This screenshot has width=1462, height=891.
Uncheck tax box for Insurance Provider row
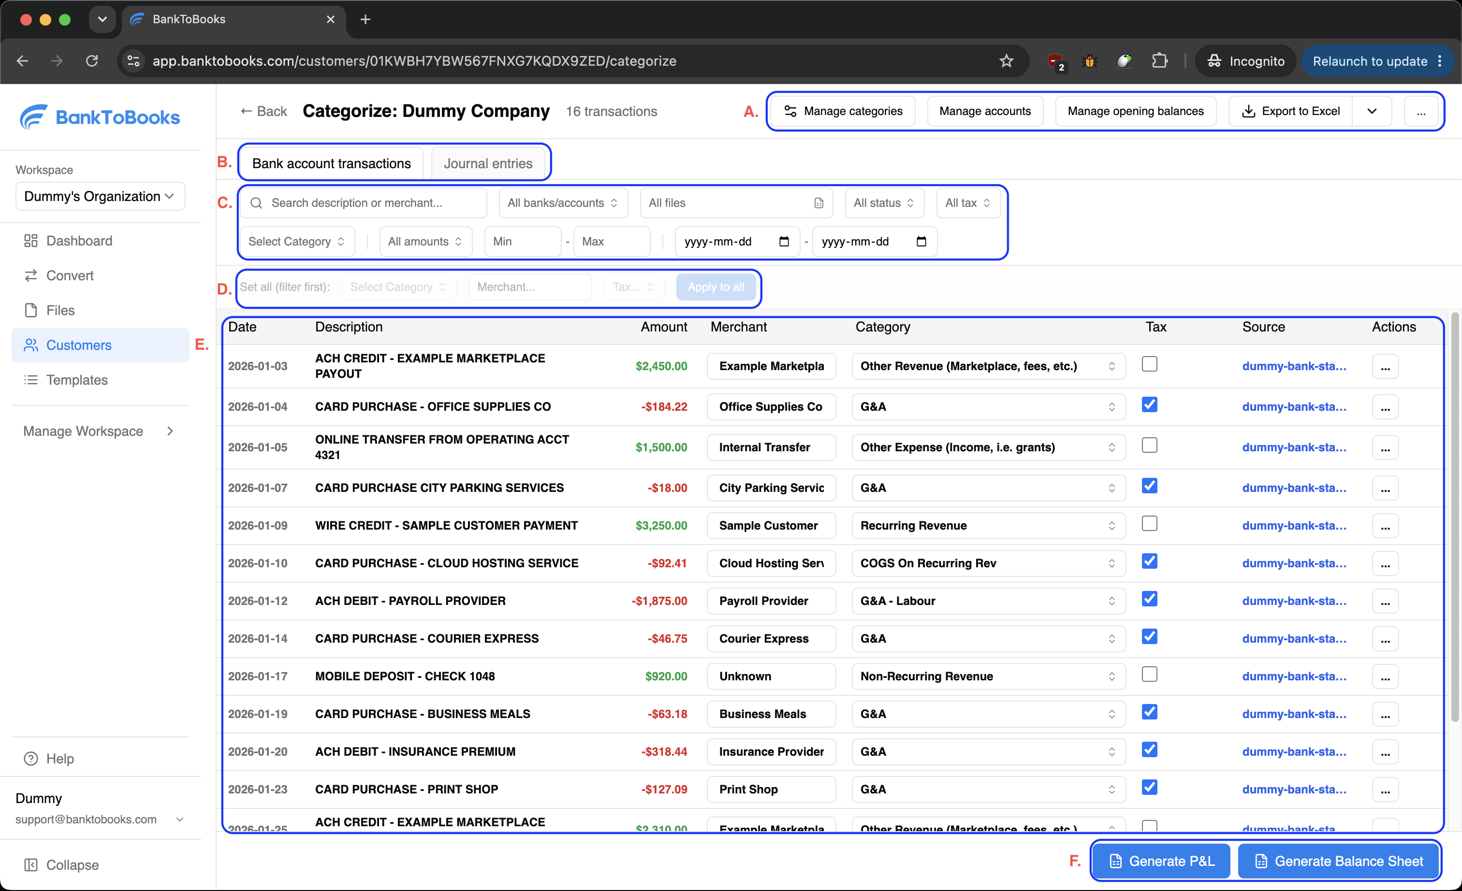click(1149, 750)
